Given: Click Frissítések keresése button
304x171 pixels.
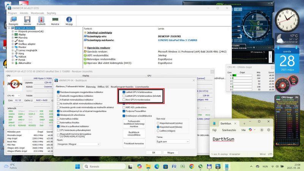Looking at the screenshot, I should (x=134, y=144).
